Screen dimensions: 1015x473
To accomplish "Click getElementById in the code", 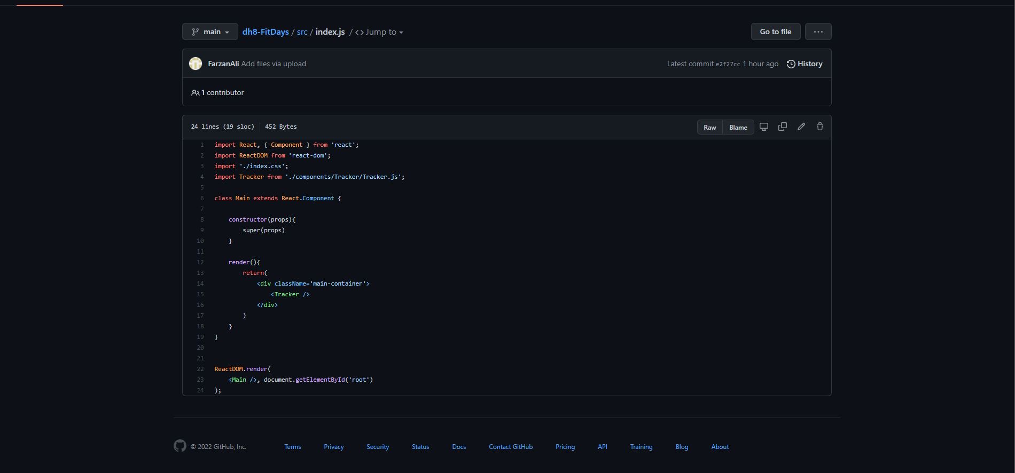I will point(320,380).
